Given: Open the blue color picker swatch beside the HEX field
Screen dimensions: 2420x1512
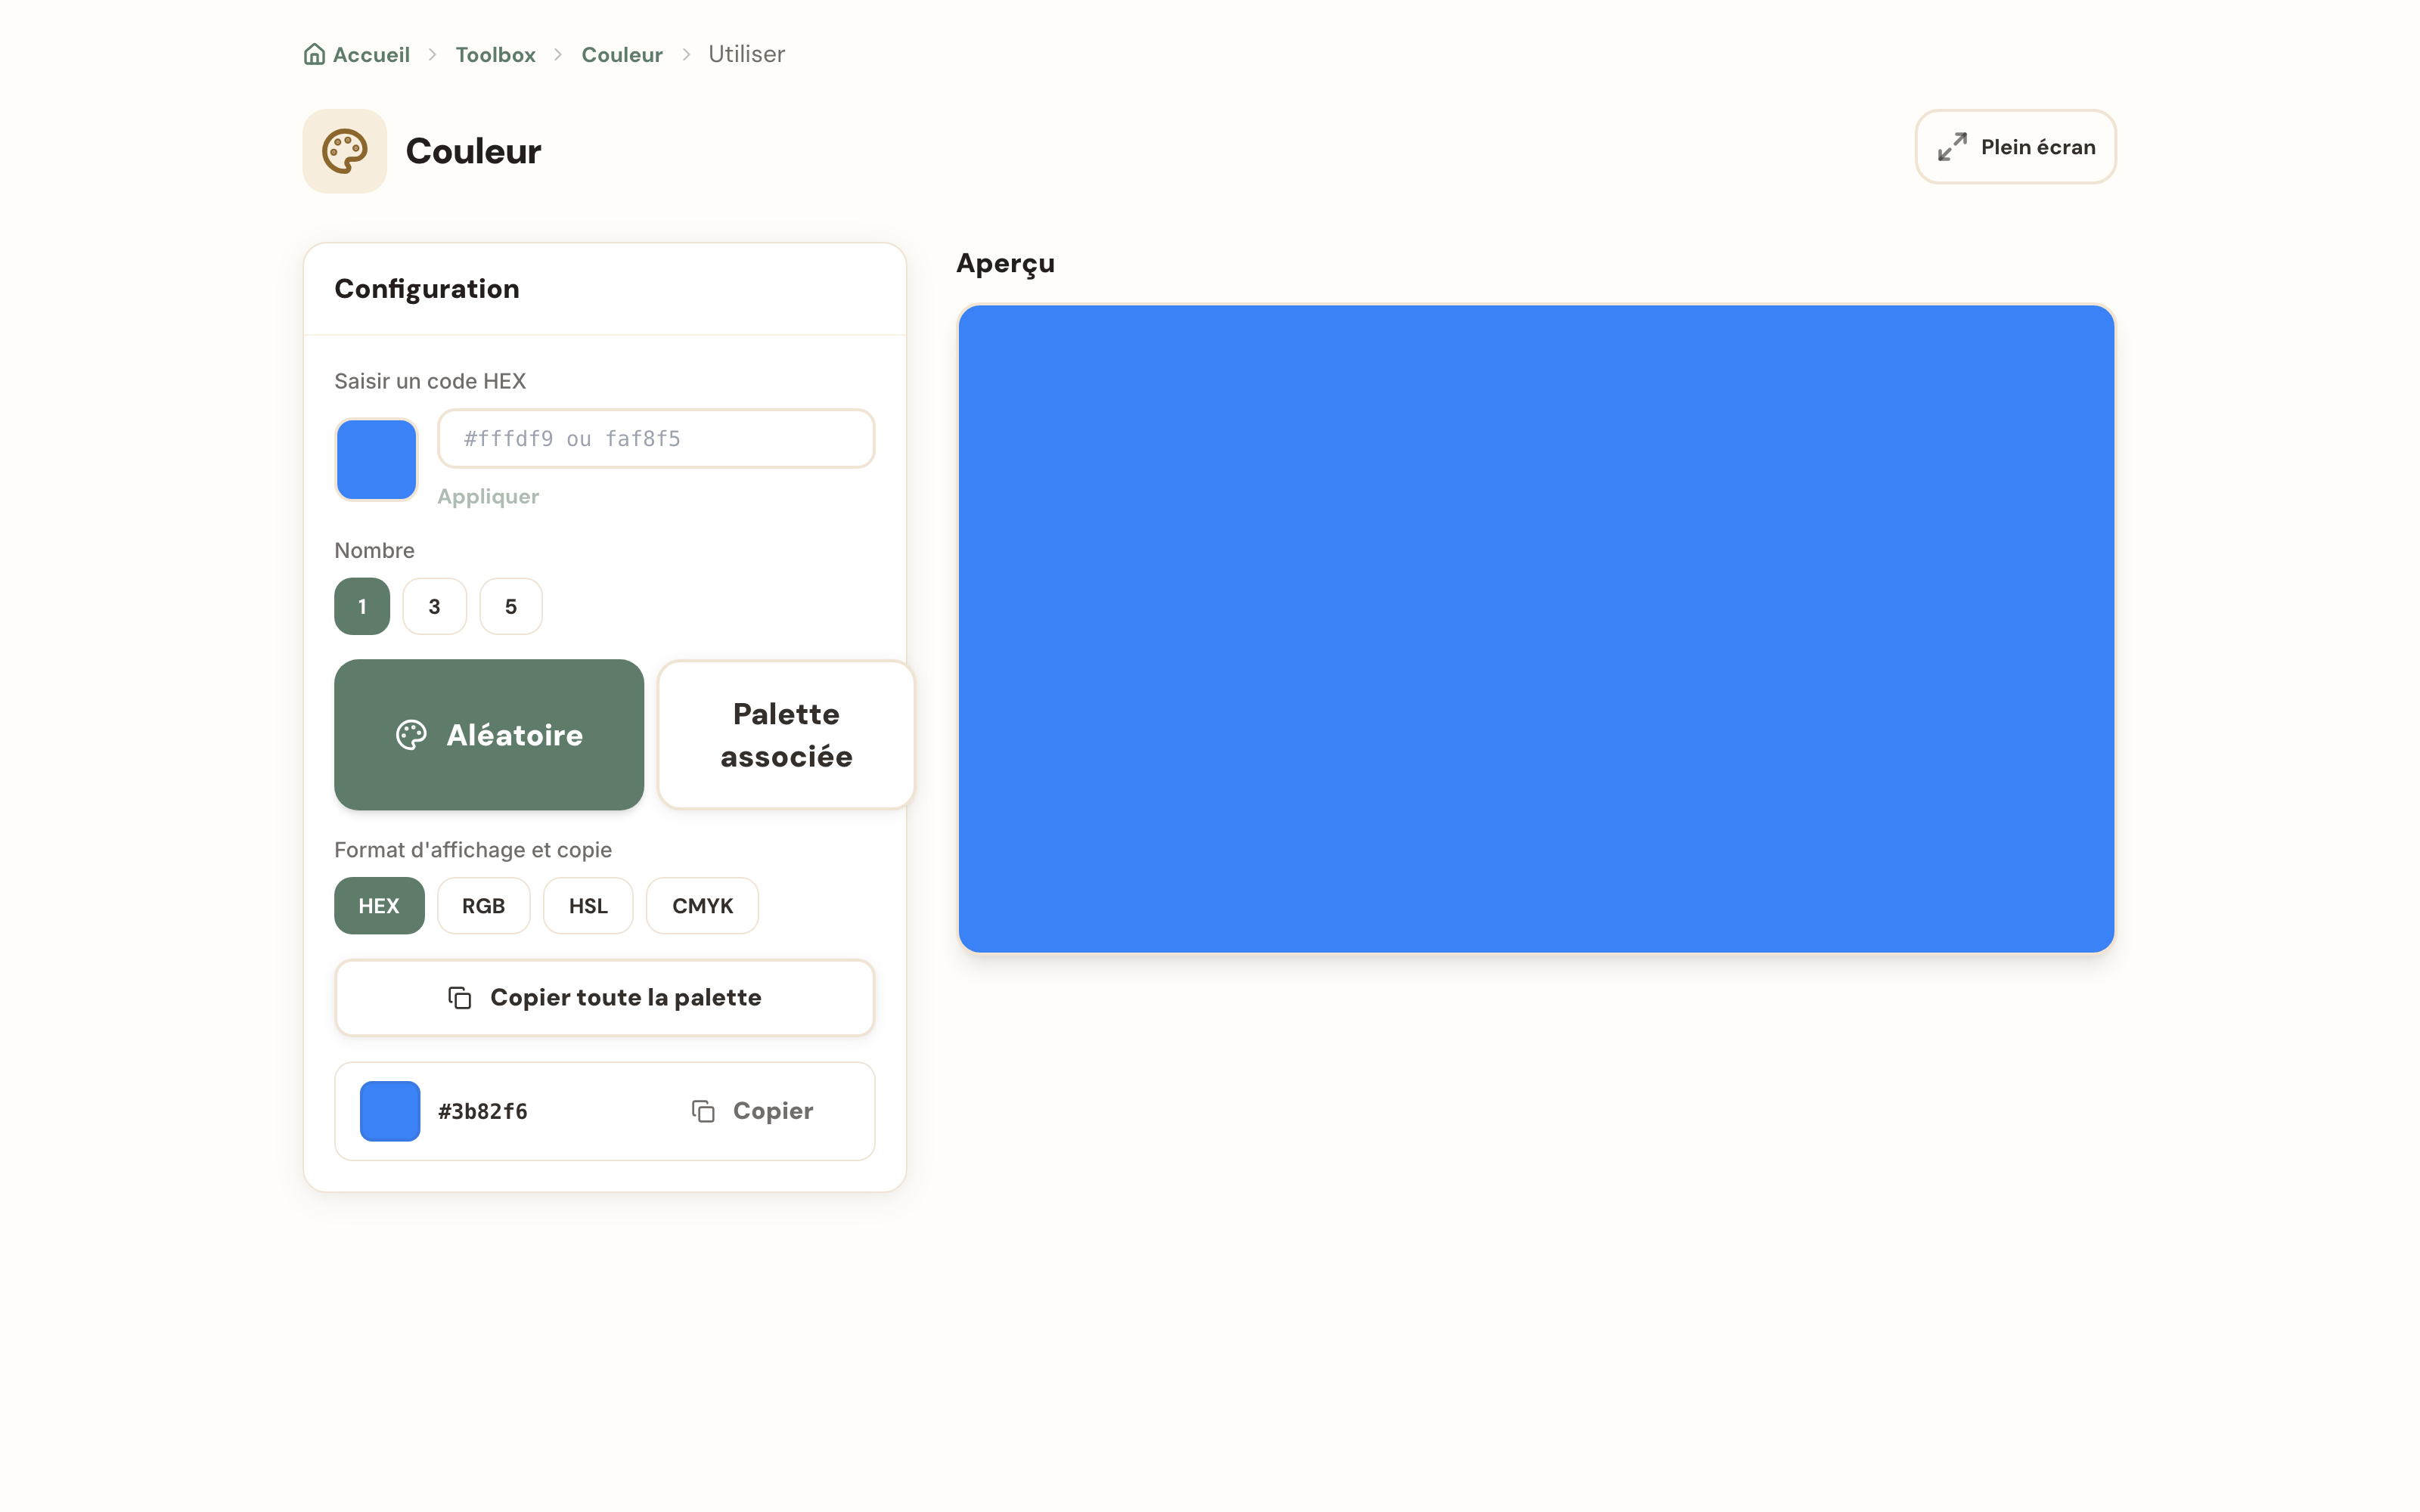Looking at the screenshot, I should [x=376, y=459].
